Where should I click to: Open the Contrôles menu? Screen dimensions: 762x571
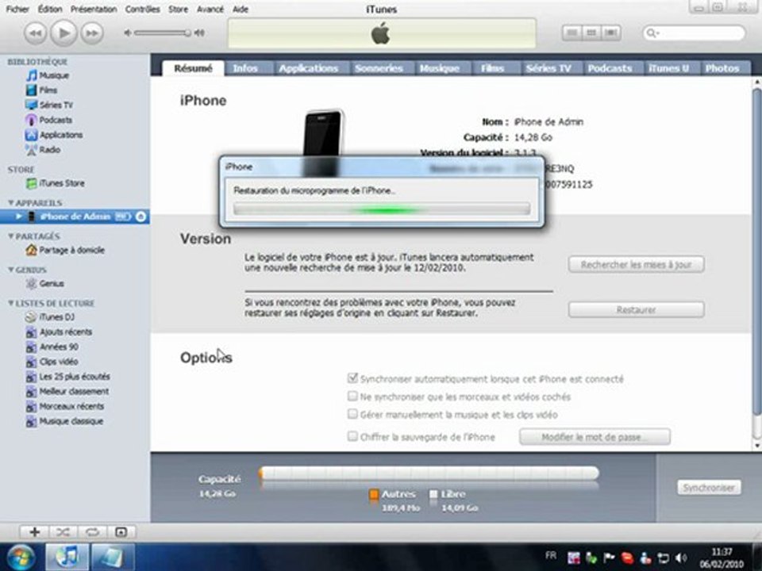coord(142,10)
